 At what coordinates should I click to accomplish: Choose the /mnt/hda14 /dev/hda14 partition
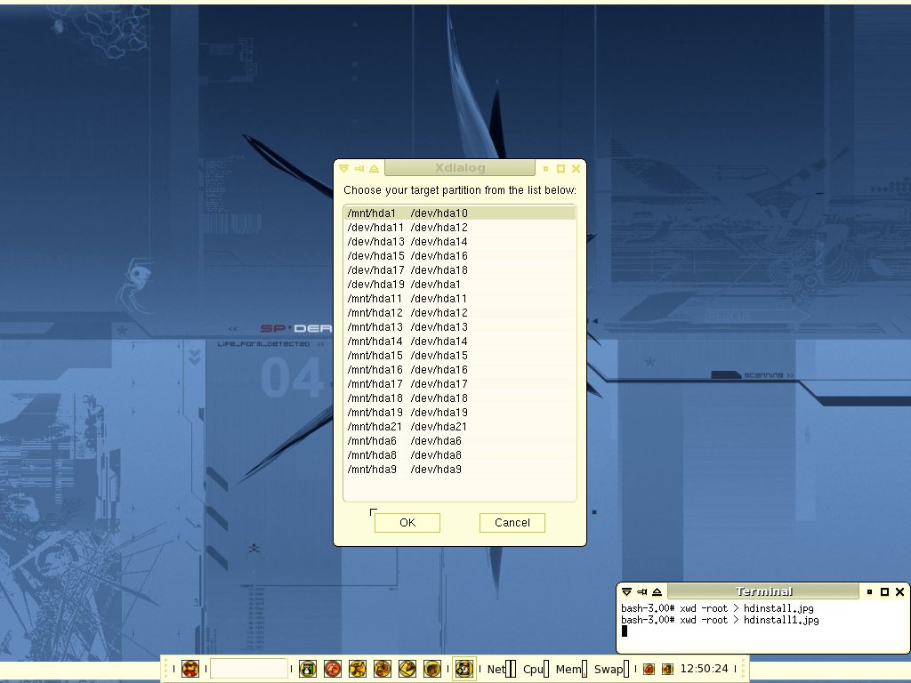[x=460, y=341]
